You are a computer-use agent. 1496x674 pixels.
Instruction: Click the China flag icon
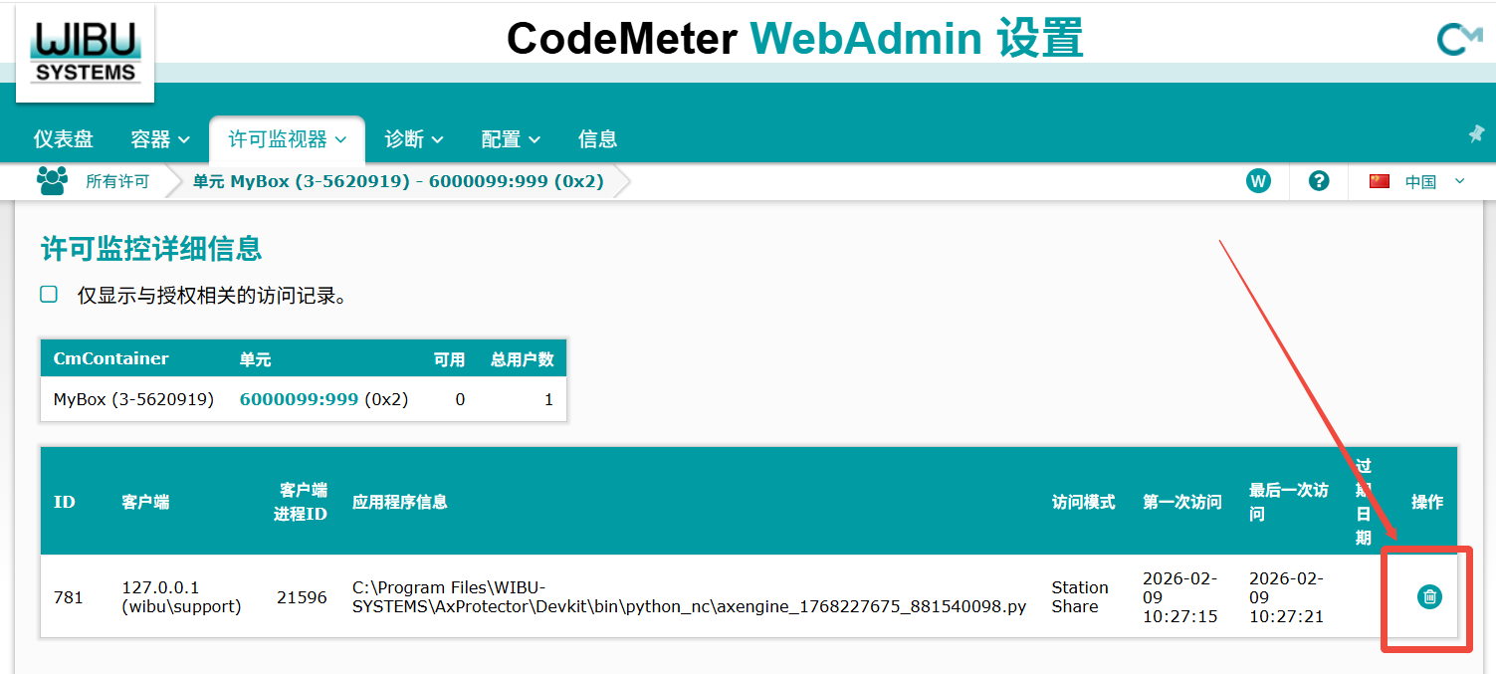pyautogui.click(x=1379, y=181)
